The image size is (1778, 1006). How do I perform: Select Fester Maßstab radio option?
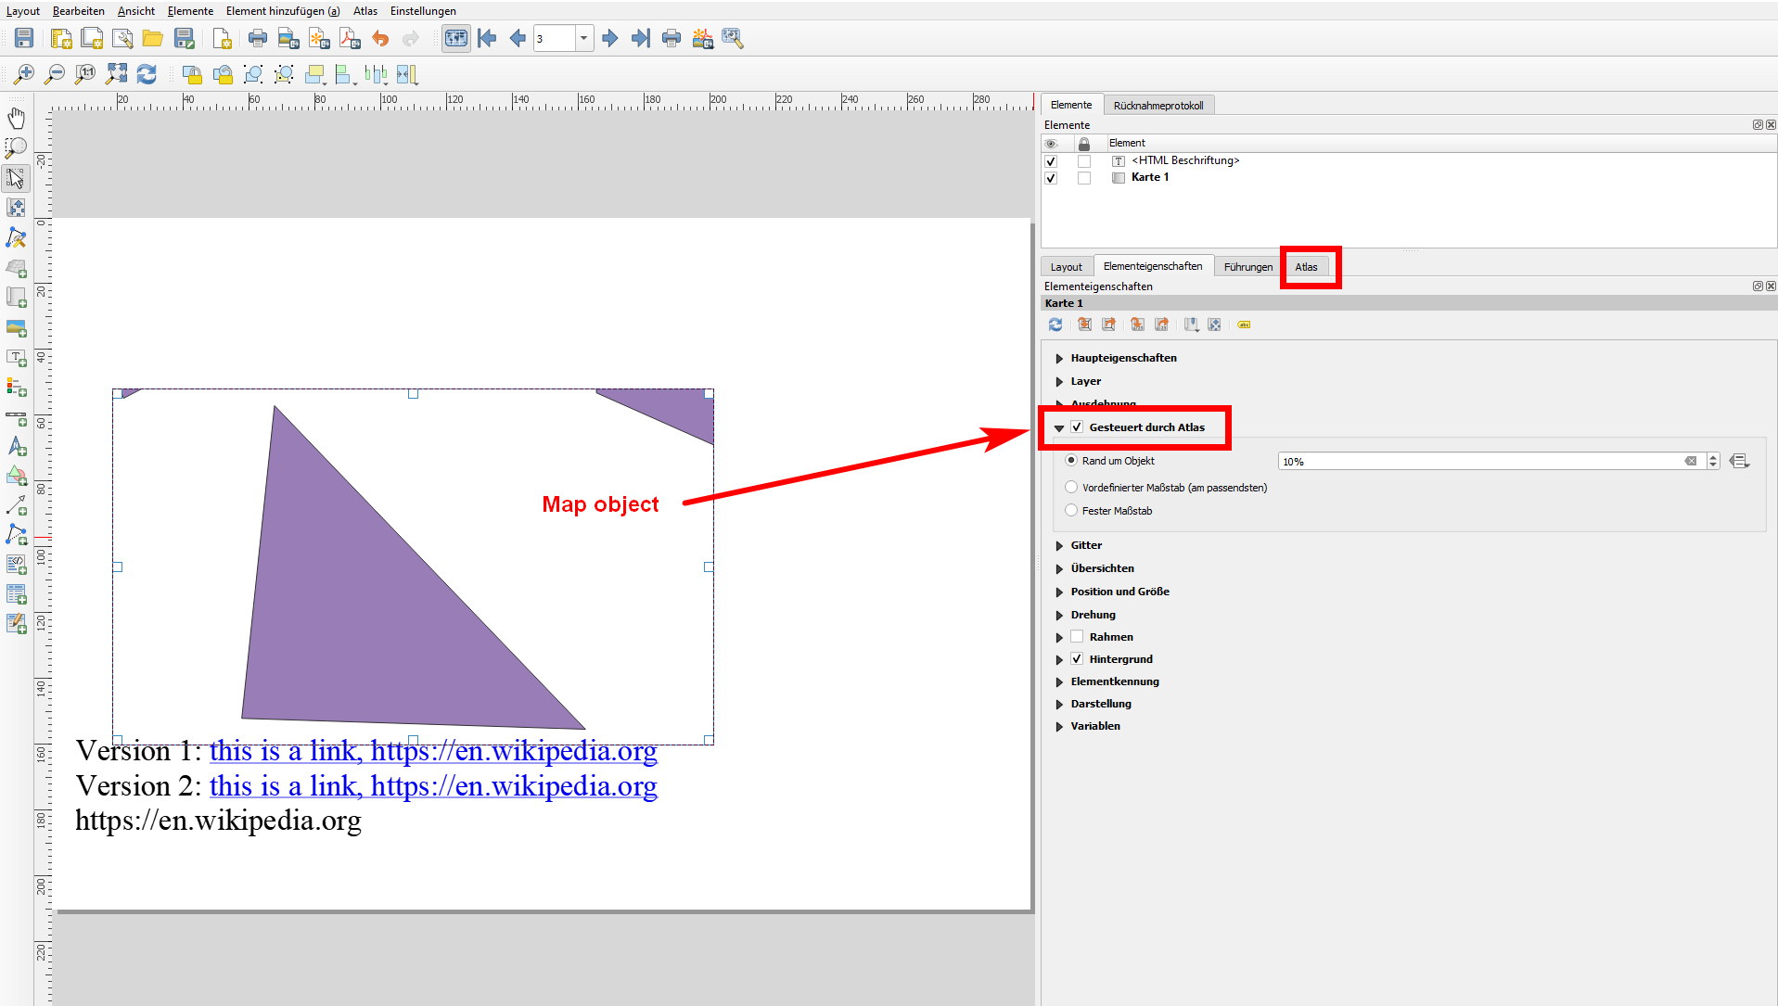pyautogui.click(x=1071, y=510)
